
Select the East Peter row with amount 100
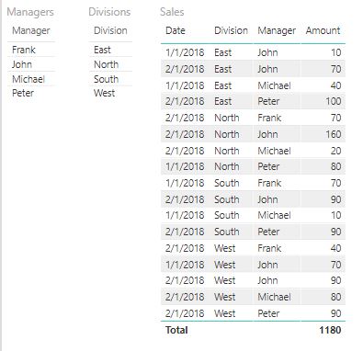(253, 101)
